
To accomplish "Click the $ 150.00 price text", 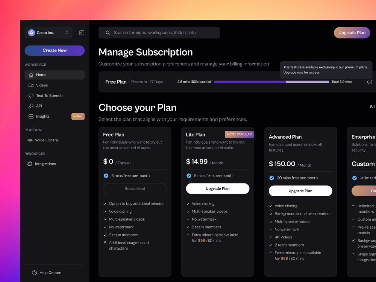I will click(282, 164).
